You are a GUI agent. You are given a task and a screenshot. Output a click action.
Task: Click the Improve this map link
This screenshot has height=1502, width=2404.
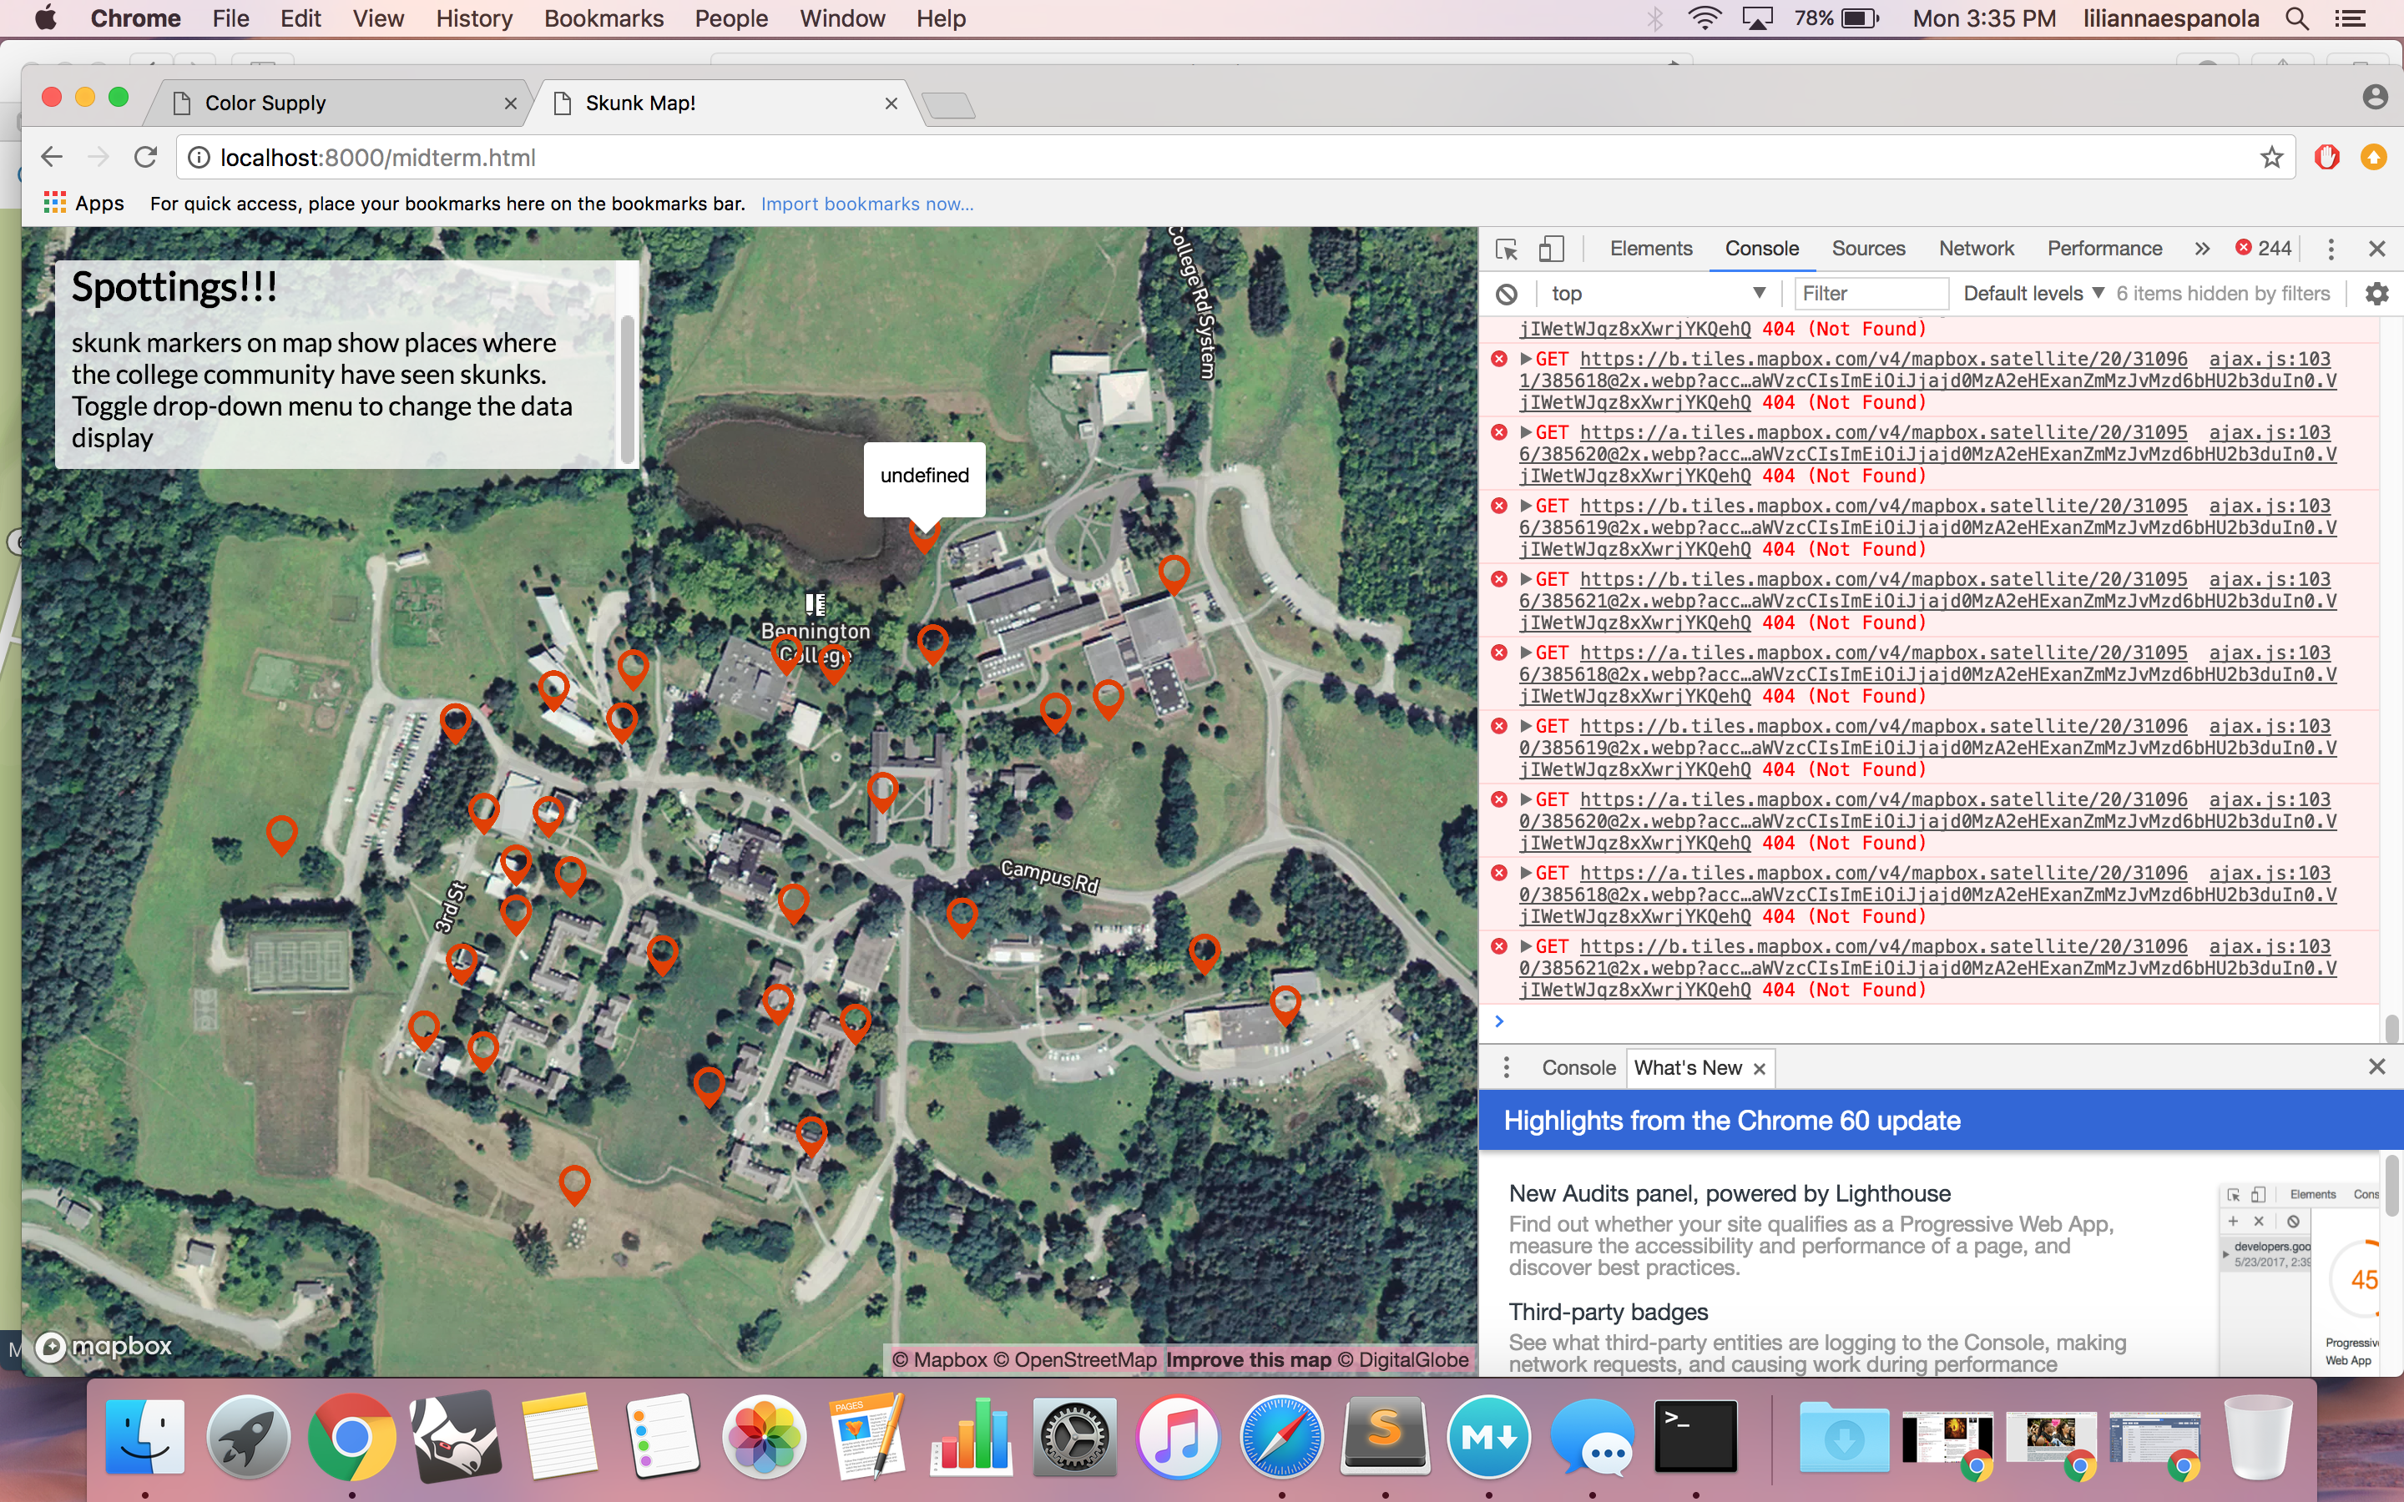tap(1248, 1360)
